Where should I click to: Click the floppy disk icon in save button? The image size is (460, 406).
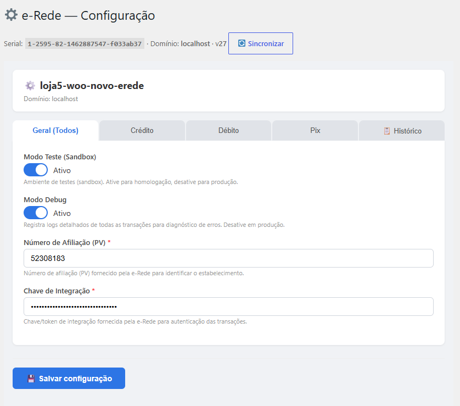coord(31,379)
